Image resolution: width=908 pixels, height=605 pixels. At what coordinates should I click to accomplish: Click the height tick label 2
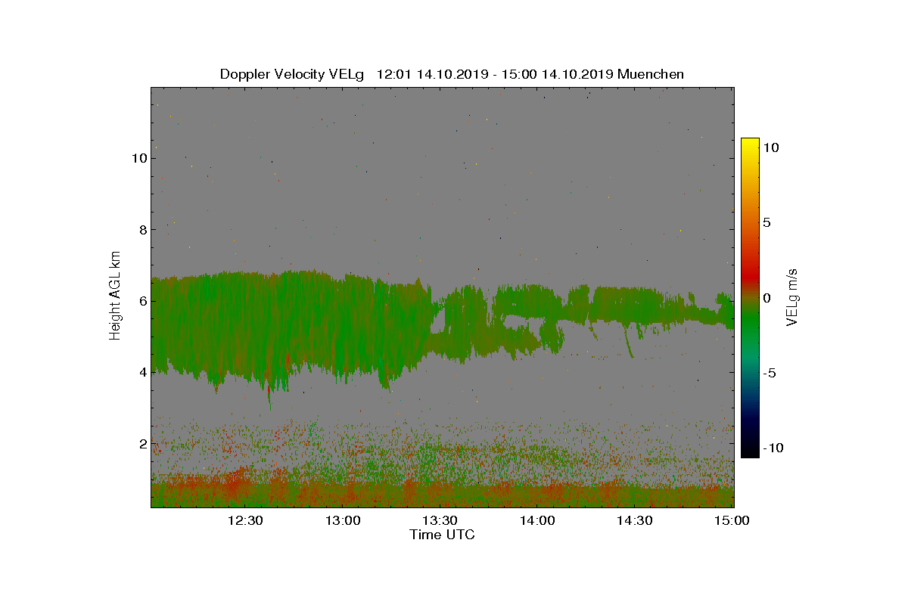point(141,443)
